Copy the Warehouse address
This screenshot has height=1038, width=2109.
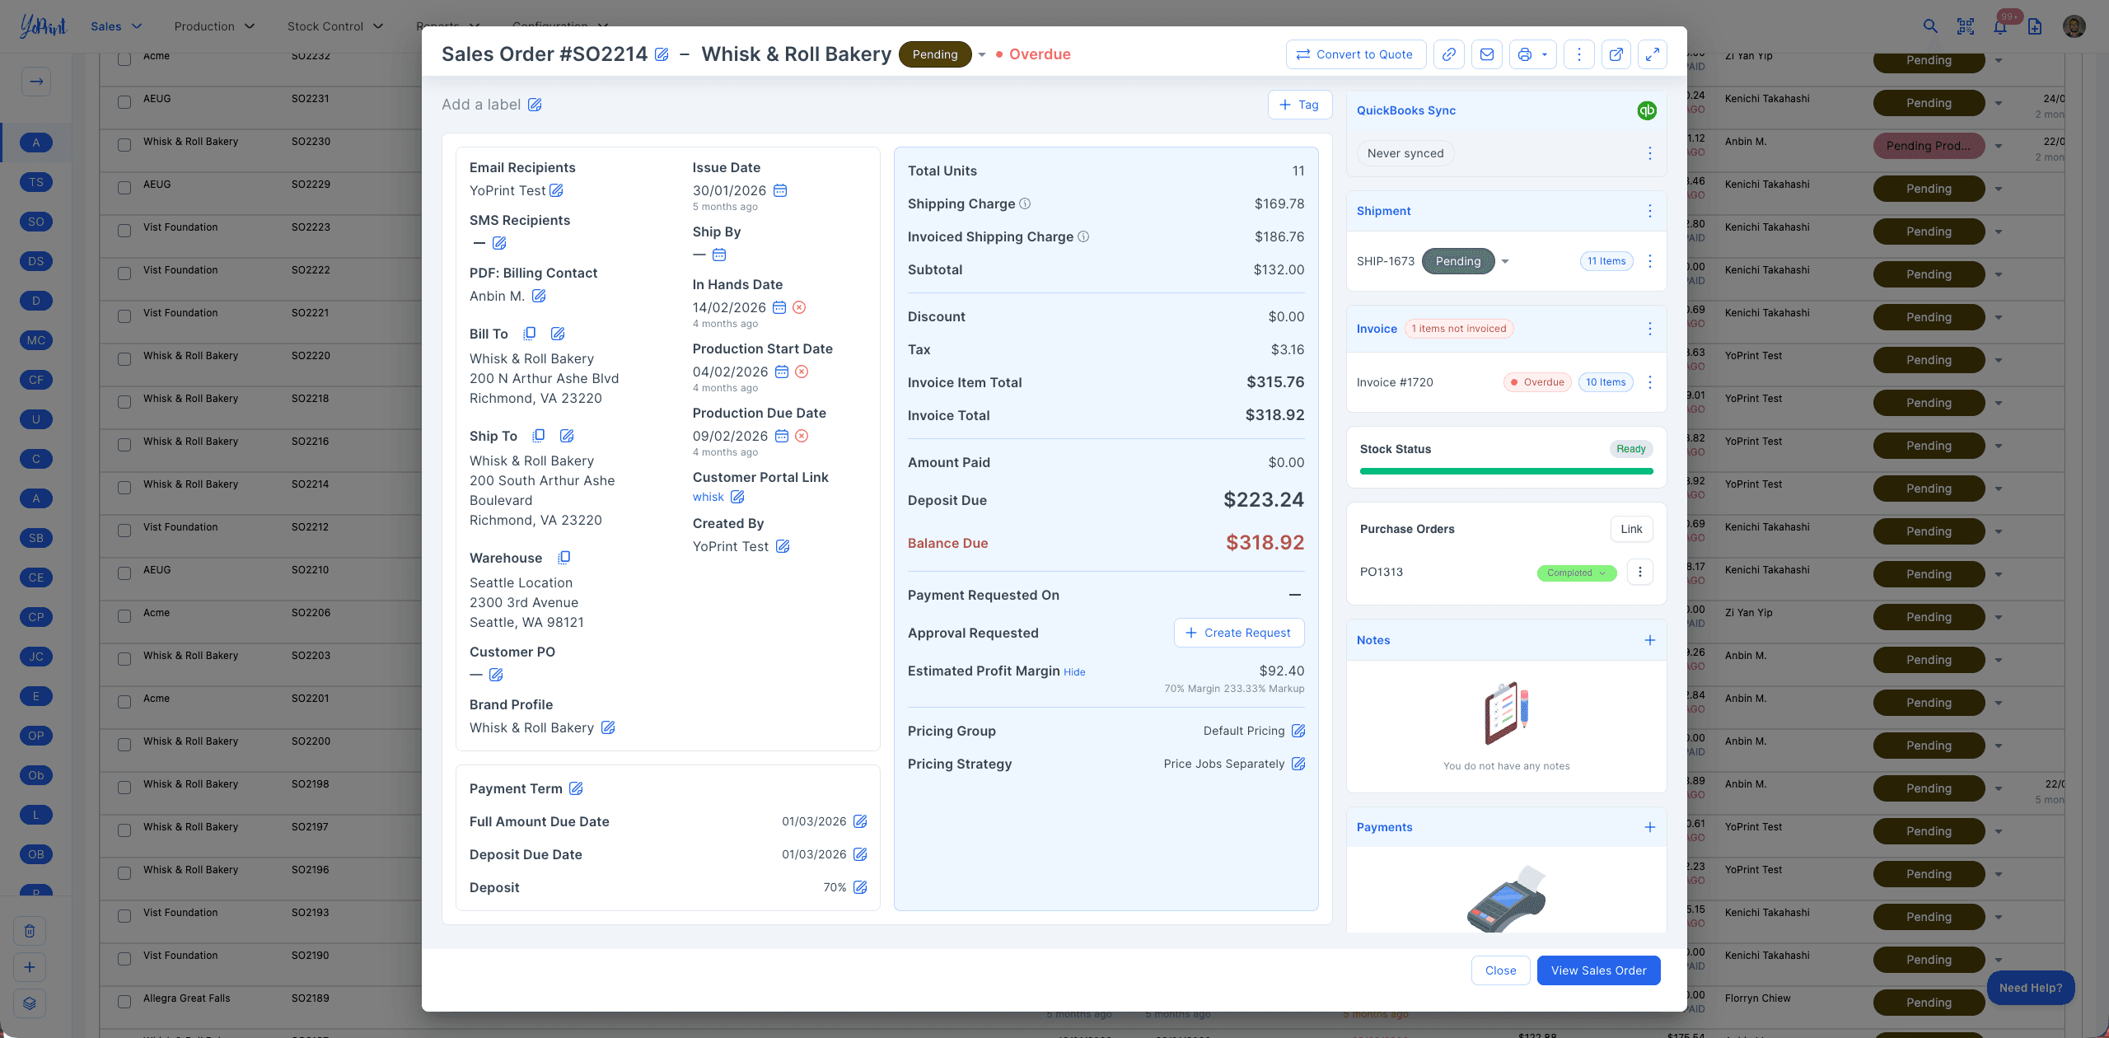[x=564, y=558]
